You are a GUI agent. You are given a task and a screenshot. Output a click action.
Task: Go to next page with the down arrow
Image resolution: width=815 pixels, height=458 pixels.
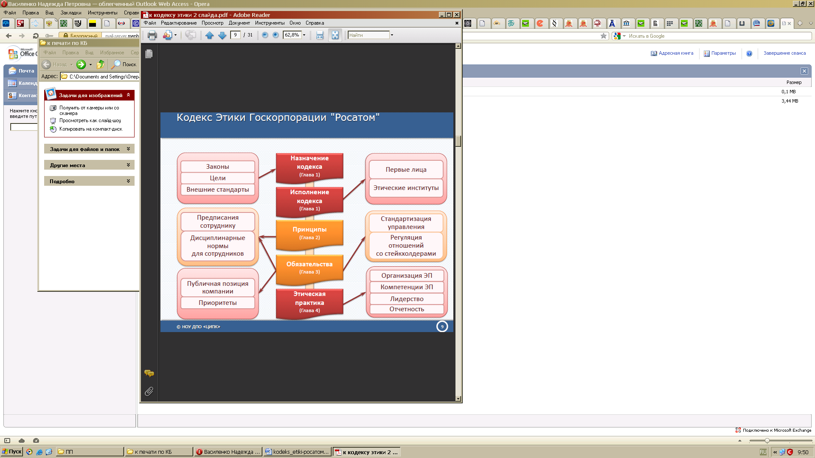click(222, 35)
